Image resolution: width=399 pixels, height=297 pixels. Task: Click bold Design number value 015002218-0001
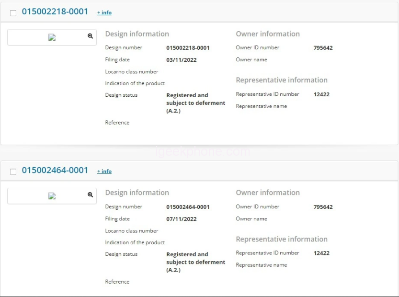coord(188,48)
